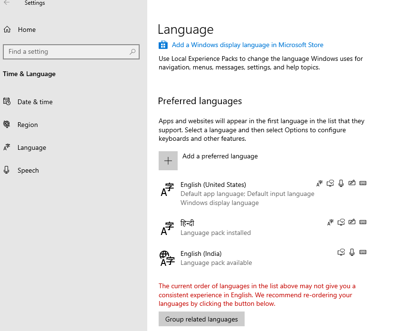Click the handwriting pen icon beside हिन्दी

[352, 222]
